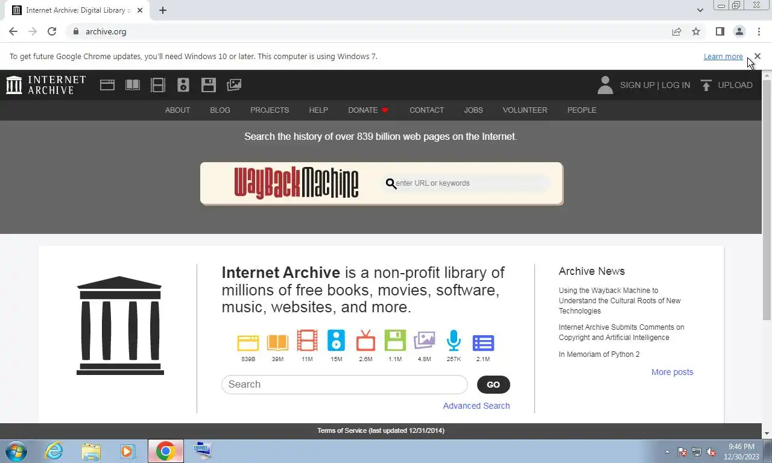
Task: Open Windows Media Player on the taskbar
Action: pyautogui.click(x=127, y=451)
